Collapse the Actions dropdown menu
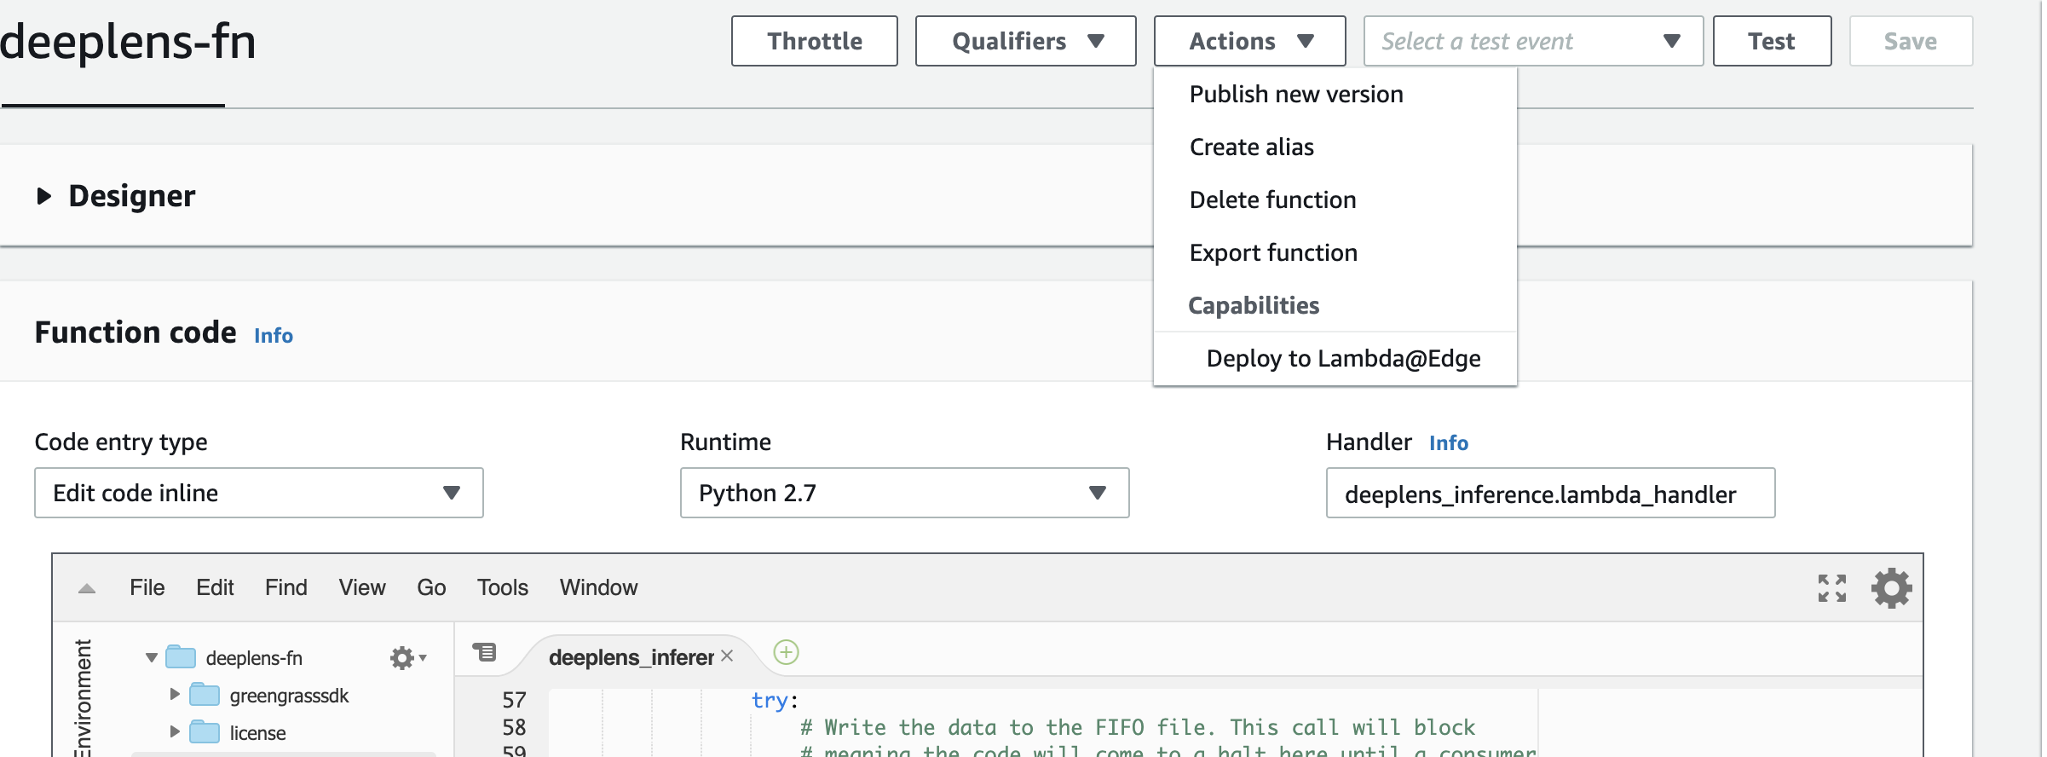The width and height of the screenshot is (2047, 757). (1249, 41)
